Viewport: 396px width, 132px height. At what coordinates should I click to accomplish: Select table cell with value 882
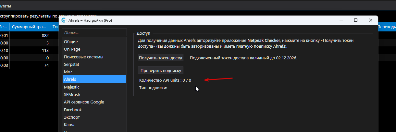[29, 36]
